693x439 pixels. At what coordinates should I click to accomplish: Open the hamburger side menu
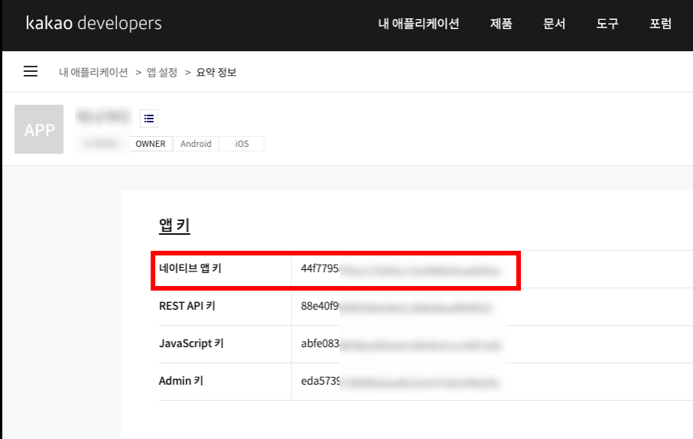[x=31, y=71]
